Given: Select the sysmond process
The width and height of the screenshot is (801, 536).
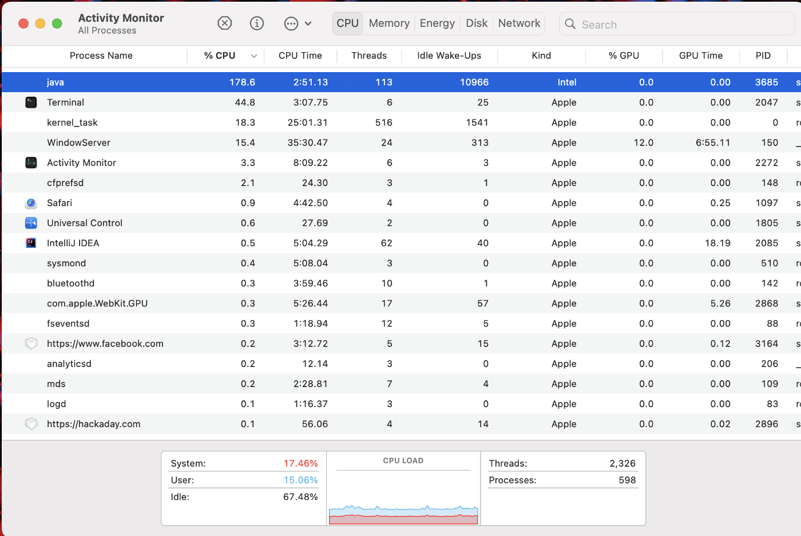Looking at the screenshot, I should (66, 263).
